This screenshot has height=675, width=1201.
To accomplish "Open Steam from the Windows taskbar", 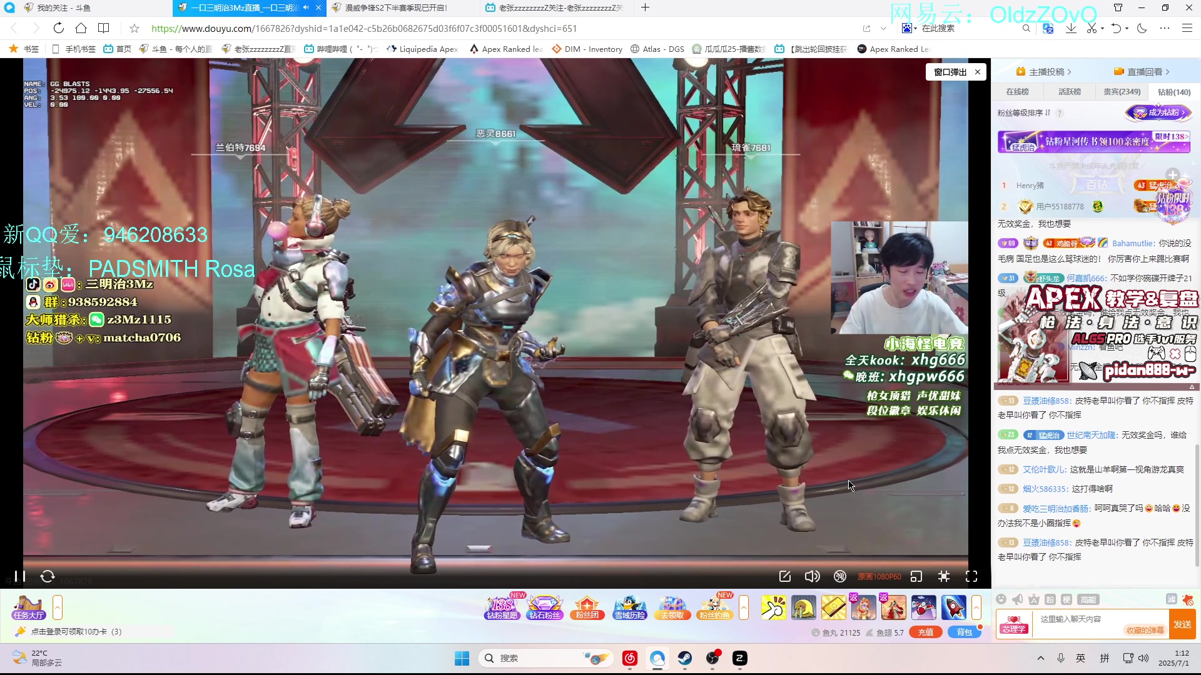I will tap(685, 658).
